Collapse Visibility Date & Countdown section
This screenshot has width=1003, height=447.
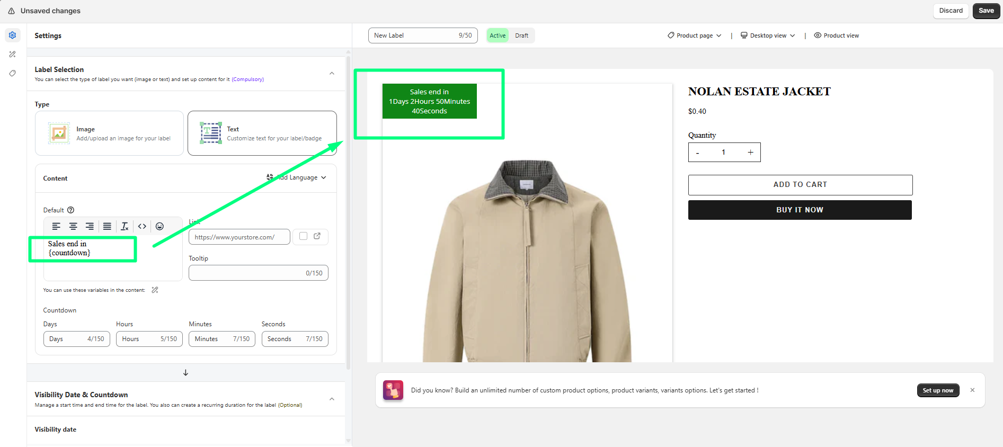[x=332, y=399]
